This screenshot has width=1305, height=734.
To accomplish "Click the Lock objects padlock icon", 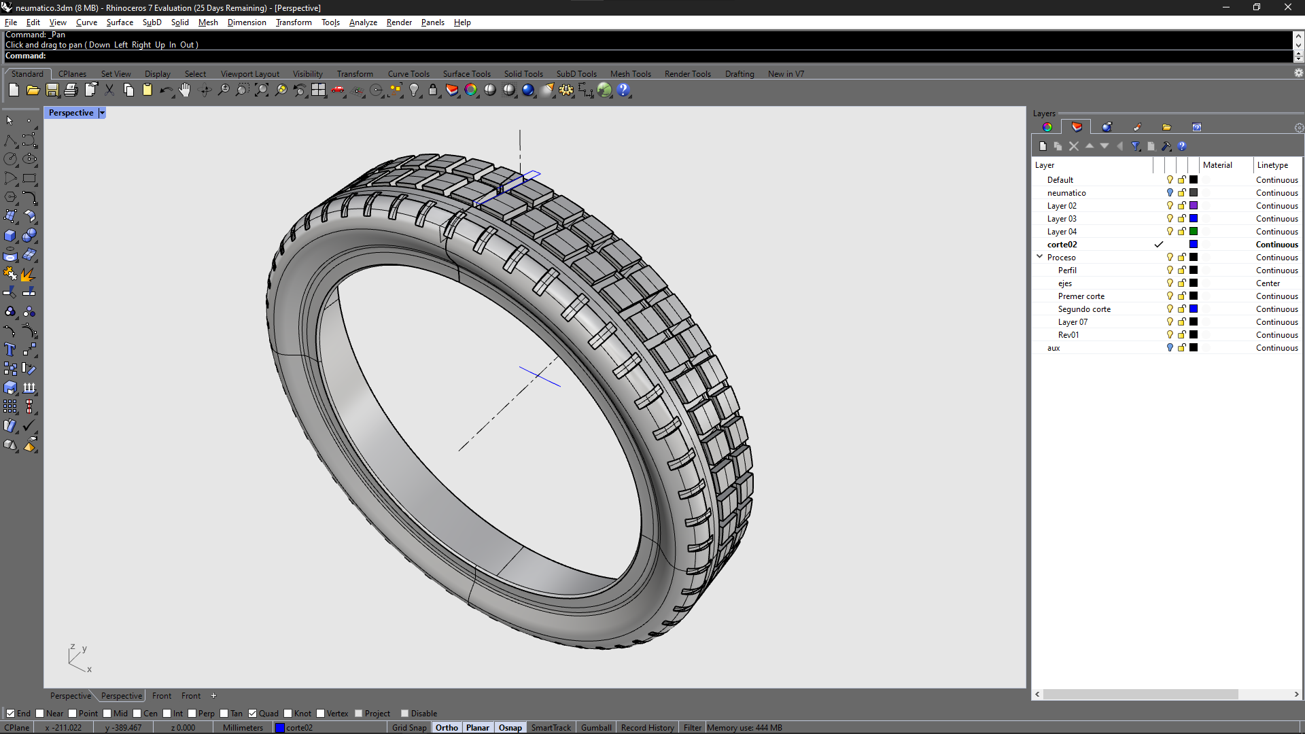I will pos(433,90).
